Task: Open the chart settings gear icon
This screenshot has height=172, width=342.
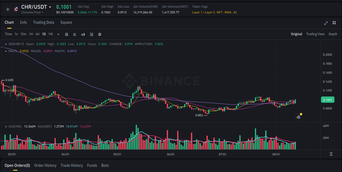Action: tap(100, 34)
